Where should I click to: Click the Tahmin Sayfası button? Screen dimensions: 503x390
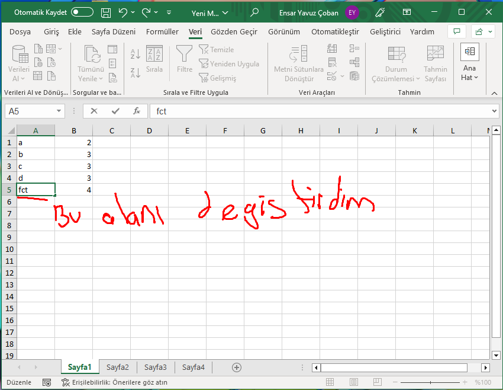tap(436, 63)
